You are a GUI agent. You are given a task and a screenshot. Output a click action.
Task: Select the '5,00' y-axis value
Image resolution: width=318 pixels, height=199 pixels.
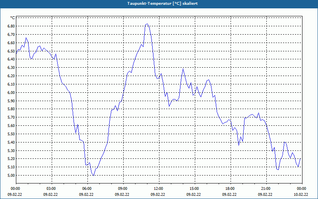[11, 176]
